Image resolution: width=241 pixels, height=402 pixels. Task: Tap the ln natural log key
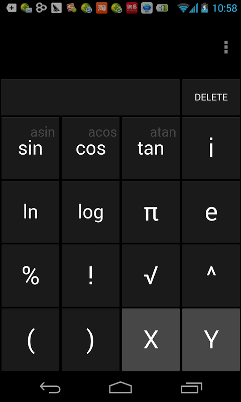pos(31,212)
